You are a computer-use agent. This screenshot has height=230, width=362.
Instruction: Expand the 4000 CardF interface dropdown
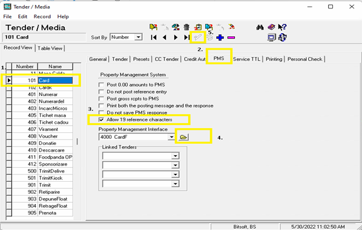click(171, 137)
